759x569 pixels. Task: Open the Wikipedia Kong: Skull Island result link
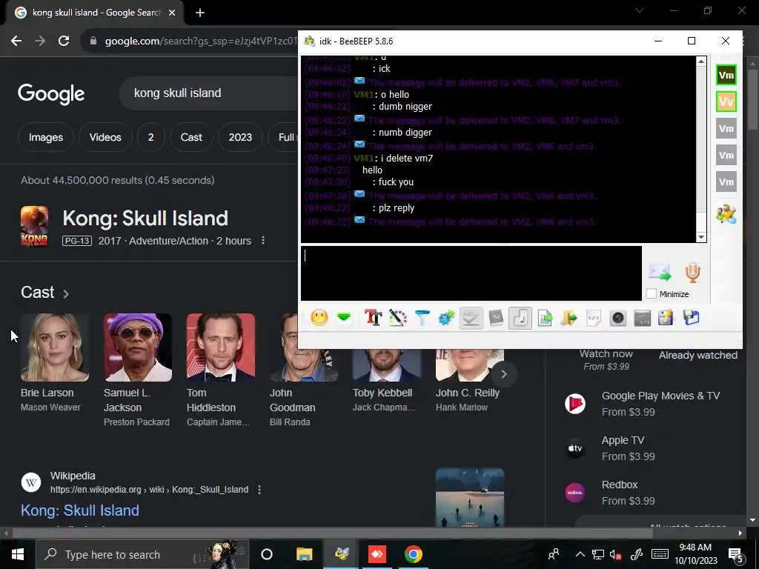[80, 510]
